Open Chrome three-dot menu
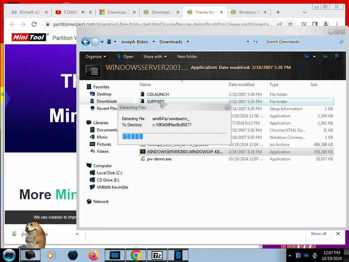Screen dimensions: 349x262 [x=337, y=24]
